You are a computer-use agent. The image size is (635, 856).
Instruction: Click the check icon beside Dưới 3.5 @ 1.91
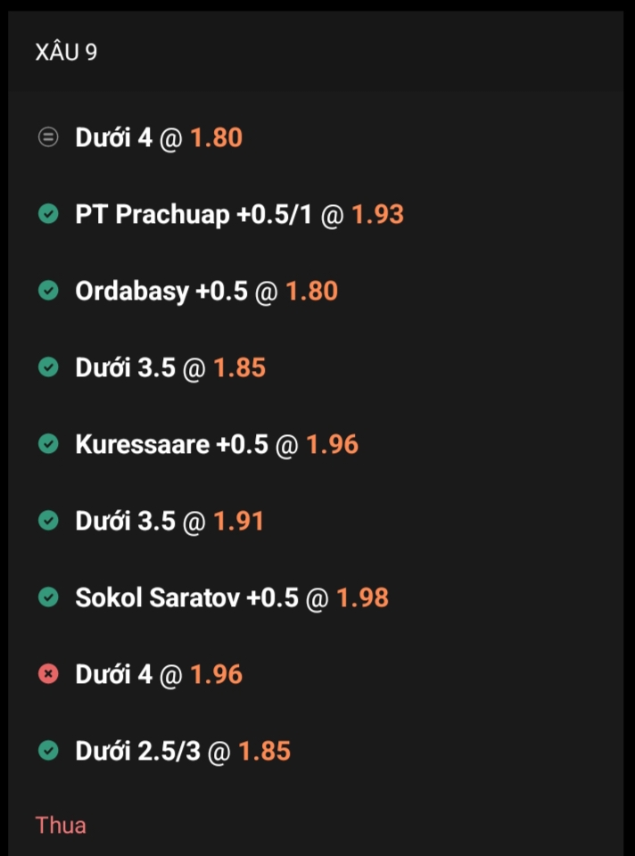click(x=48, y=521)
